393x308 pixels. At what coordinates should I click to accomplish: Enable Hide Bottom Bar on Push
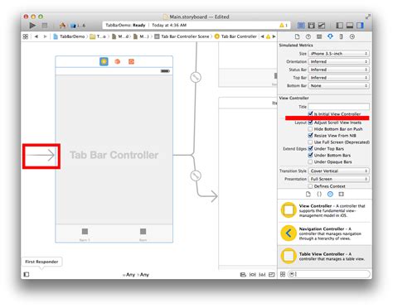pyautogui.click(x=310, y=129)
